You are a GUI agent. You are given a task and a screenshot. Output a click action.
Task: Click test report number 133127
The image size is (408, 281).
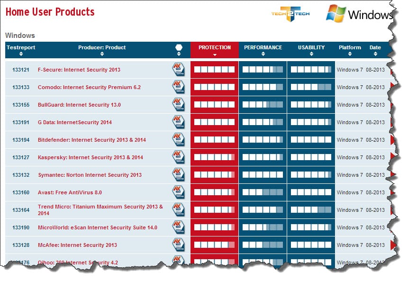click(x=21, y=157)
